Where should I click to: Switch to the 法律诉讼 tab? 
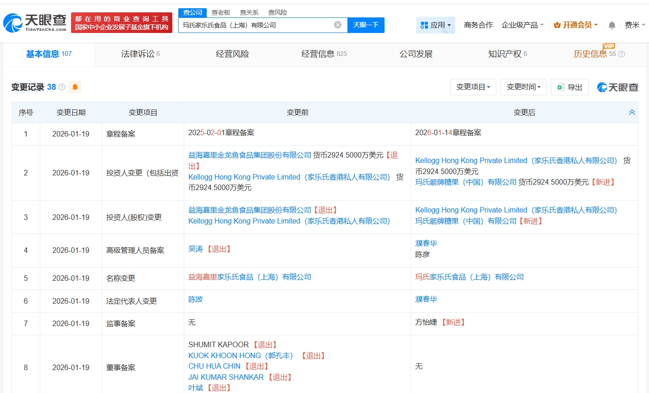pos(140,54)
